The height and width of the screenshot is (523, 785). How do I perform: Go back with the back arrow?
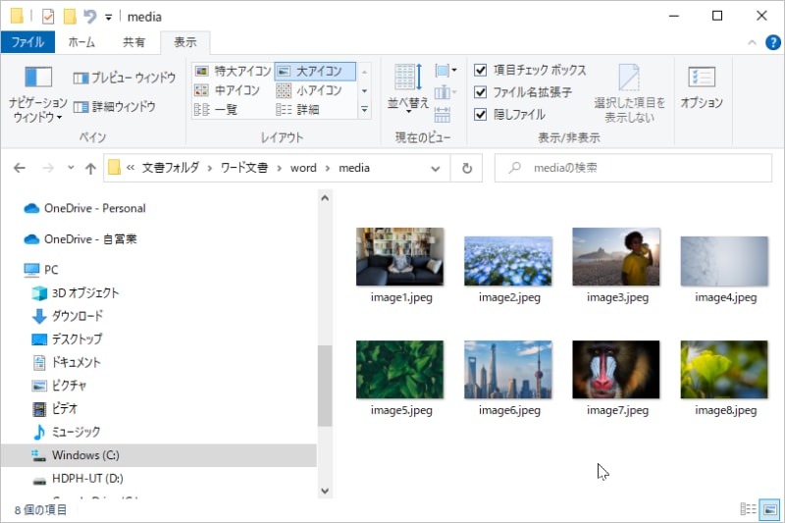tap(20, 168)
